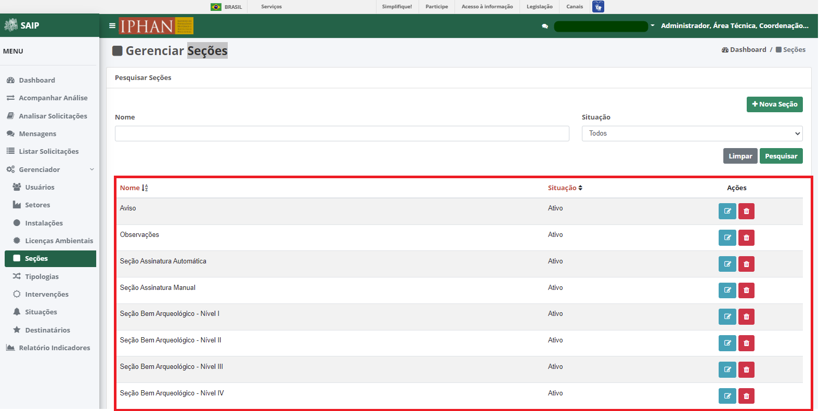Screen dimensions: 819x411
Task: Delete the Aviso section
Action: [x=746, y=211]
